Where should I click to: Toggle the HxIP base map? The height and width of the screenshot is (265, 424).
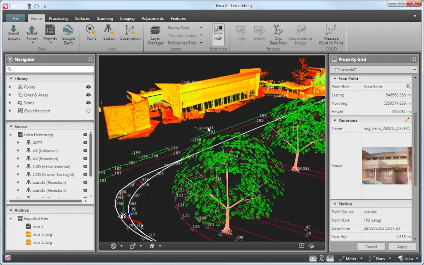(x=218, y=33)
